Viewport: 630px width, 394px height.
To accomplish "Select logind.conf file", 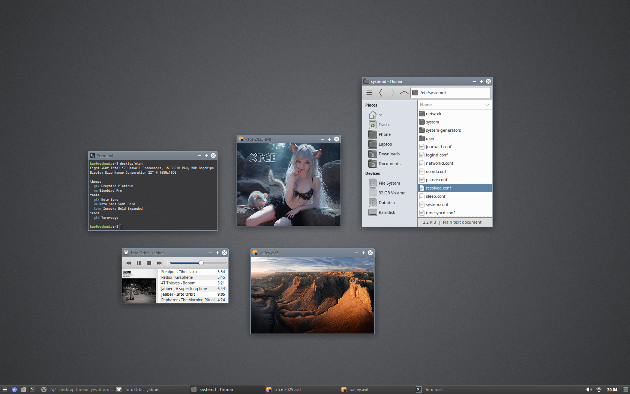I will click(x=455, y=155).
